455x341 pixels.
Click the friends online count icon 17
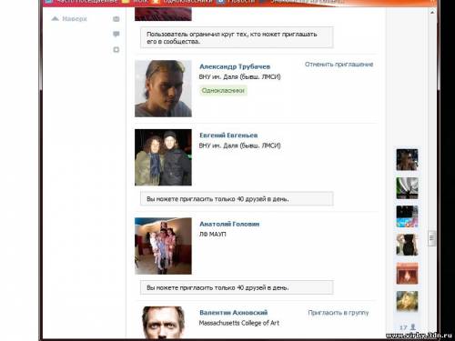[408, 327]
